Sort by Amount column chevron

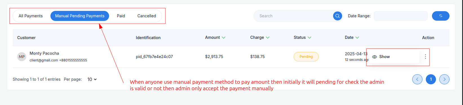[223, 37]
